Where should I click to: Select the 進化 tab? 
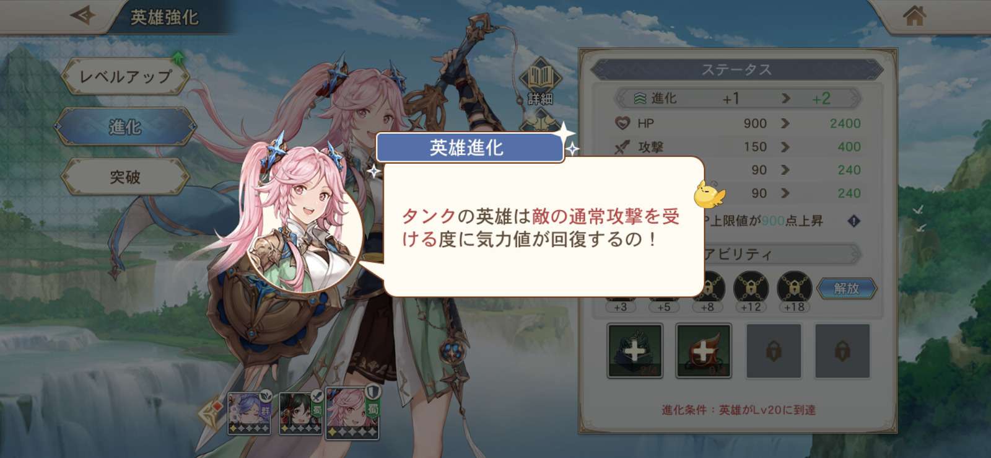click(x=126, y=126)
